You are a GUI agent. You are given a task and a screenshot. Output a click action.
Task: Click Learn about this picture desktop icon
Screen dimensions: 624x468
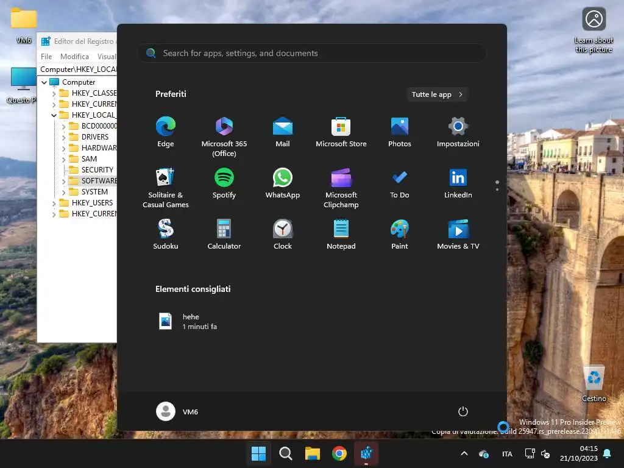coord(594,30)
